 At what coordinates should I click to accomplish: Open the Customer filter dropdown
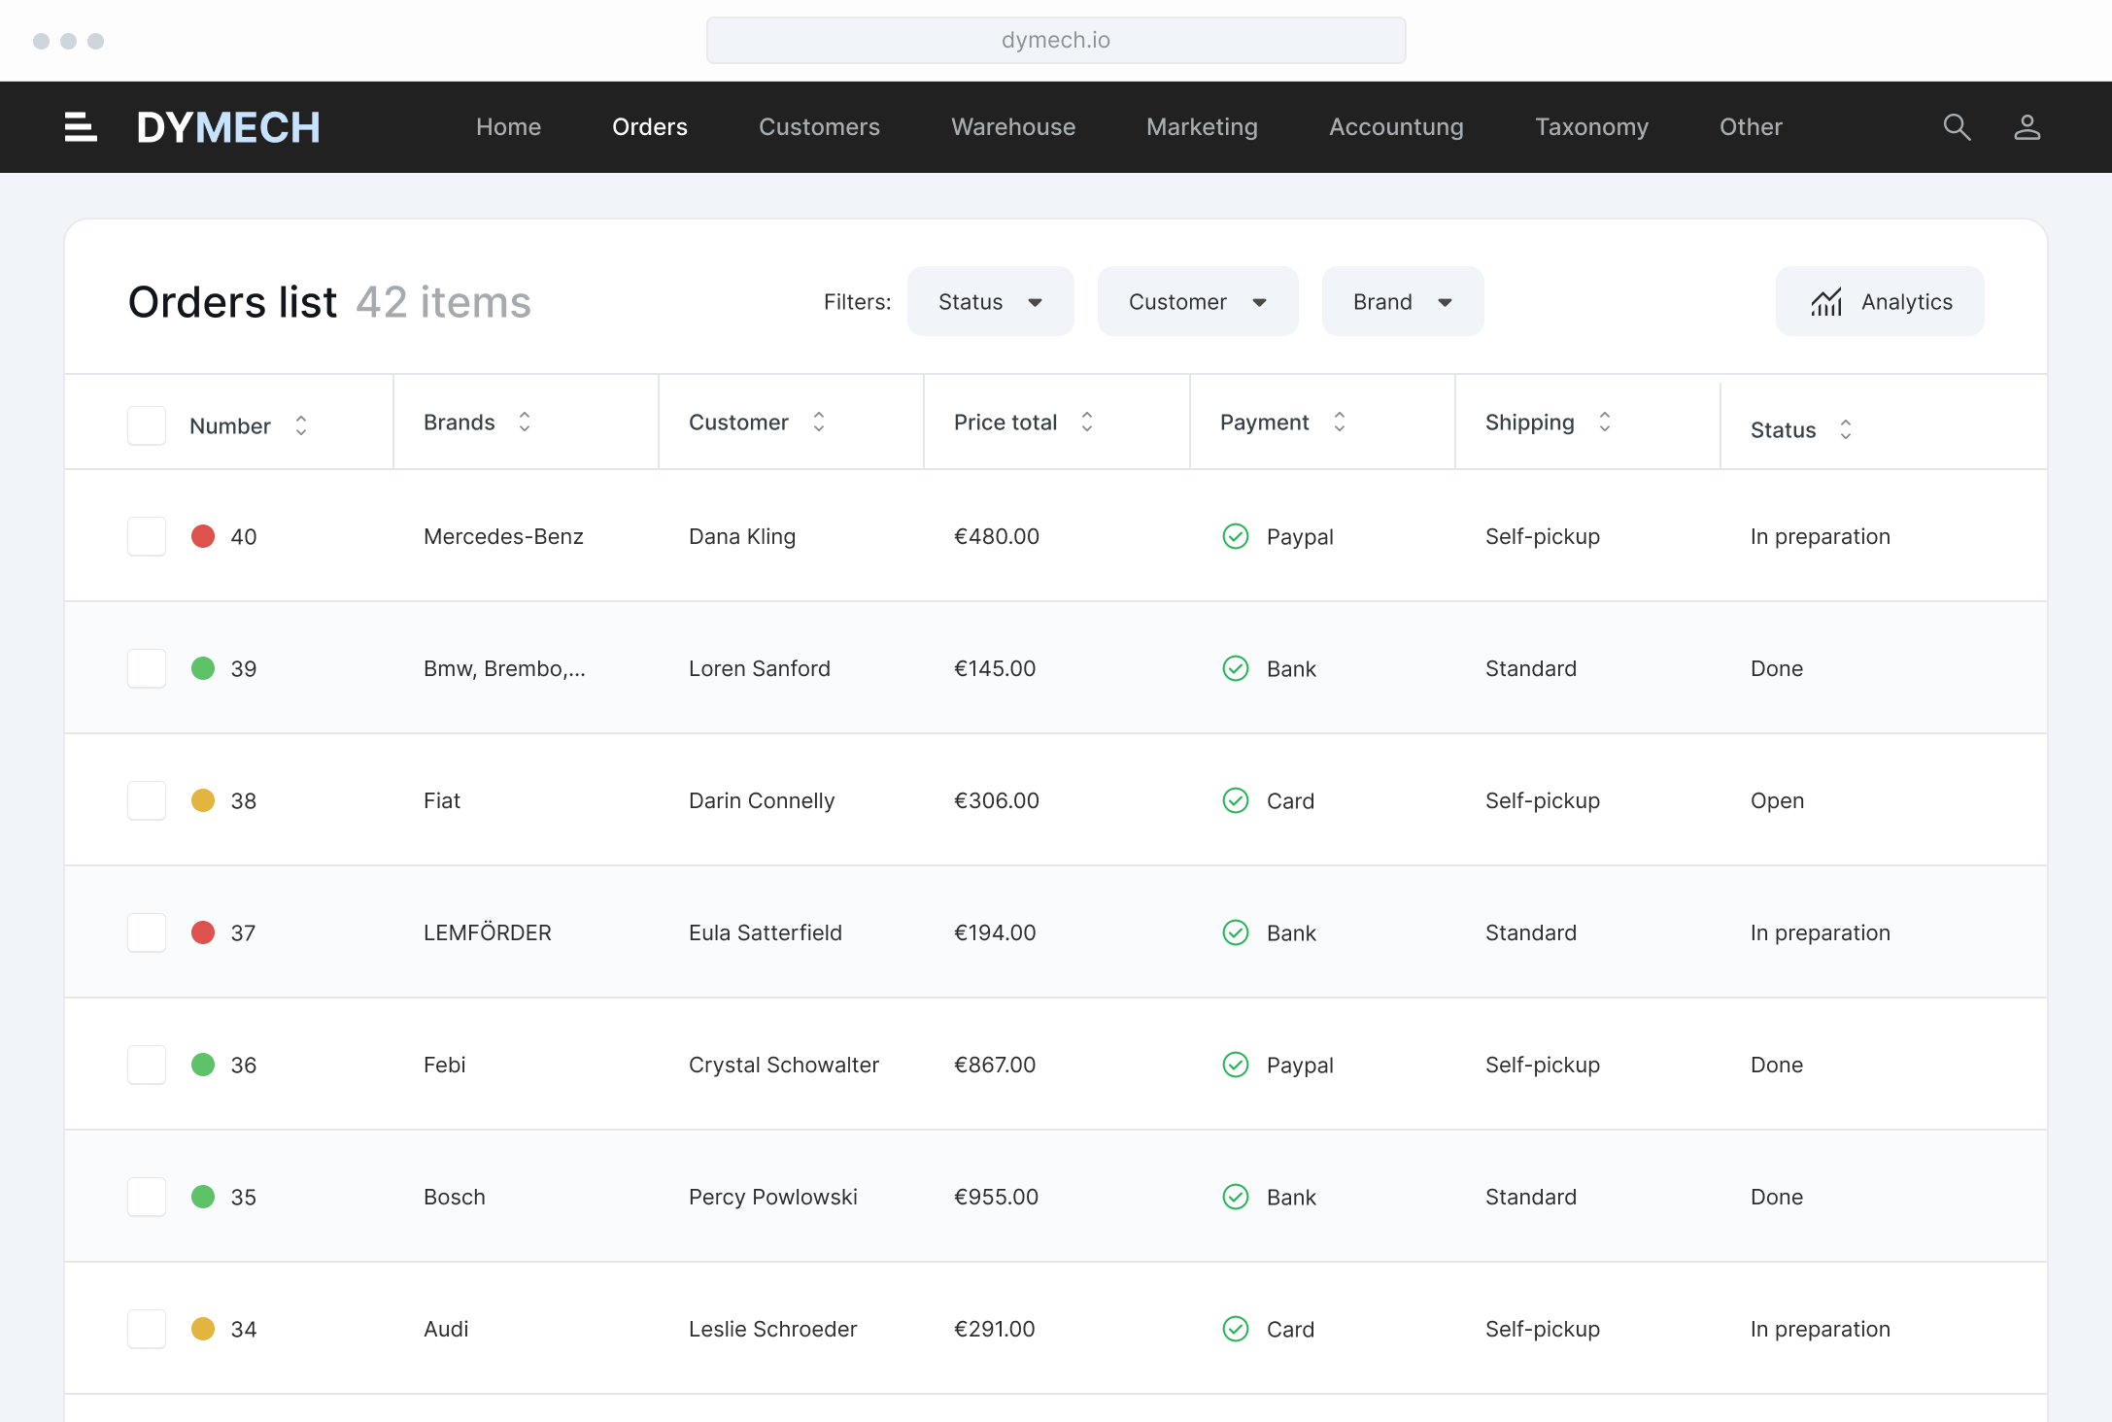(x=1197, y=302)
